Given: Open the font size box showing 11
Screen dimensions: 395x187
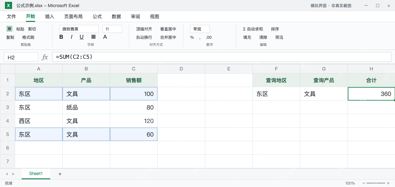Looking at the screenshot, I should (112, 29).
